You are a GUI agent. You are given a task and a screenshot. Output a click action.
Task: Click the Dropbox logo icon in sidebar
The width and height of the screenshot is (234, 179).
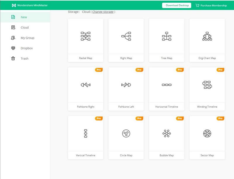tap(13, 48)
